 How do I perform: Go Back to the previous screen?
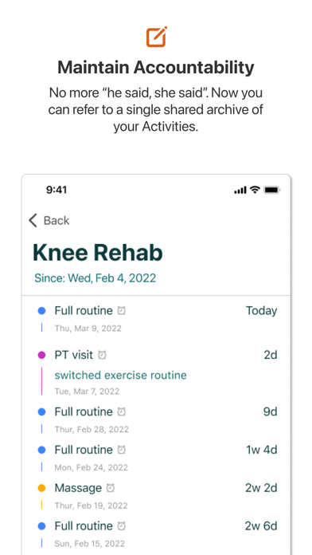[x=49, y=220]
